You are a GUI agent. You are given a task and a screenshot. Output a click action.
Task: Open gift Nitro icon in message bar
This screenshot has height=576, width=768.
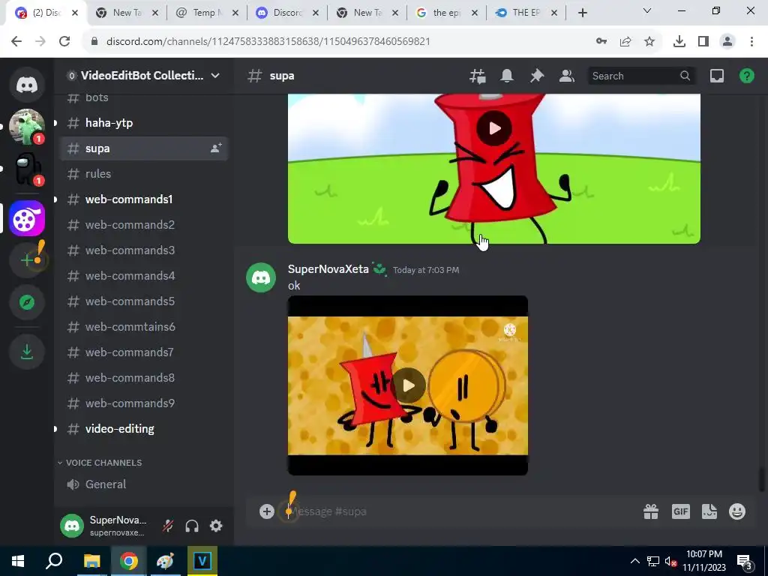click(651, 511)
